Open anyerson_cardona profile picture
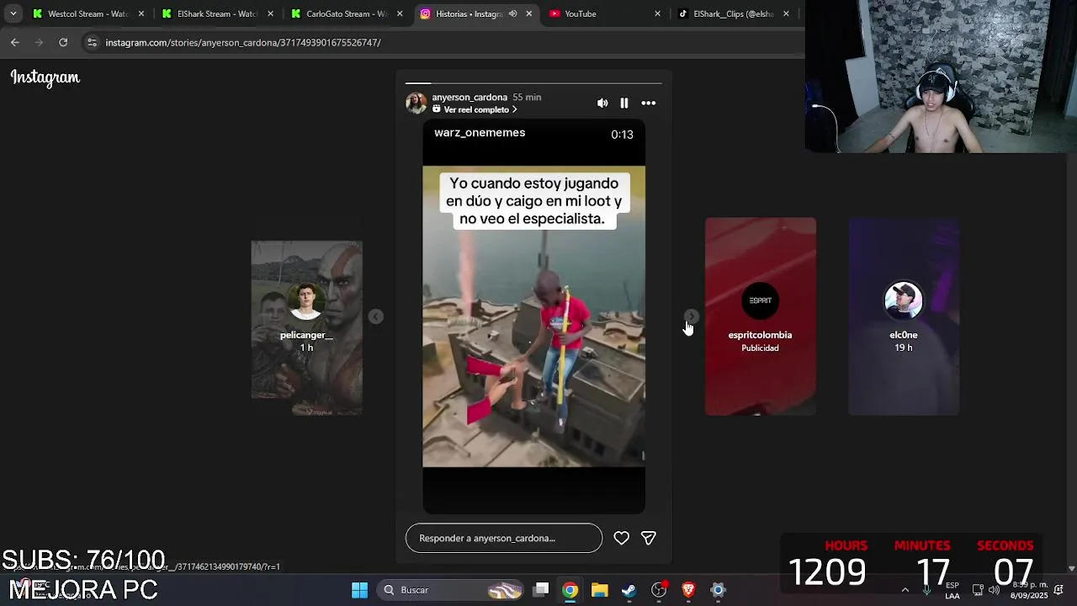The image size is (1077, 606). point(416,103)
